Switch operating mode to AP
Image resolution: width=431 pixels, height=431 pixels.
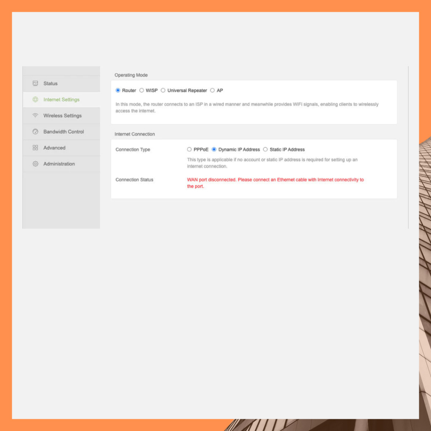click(213, 90)
